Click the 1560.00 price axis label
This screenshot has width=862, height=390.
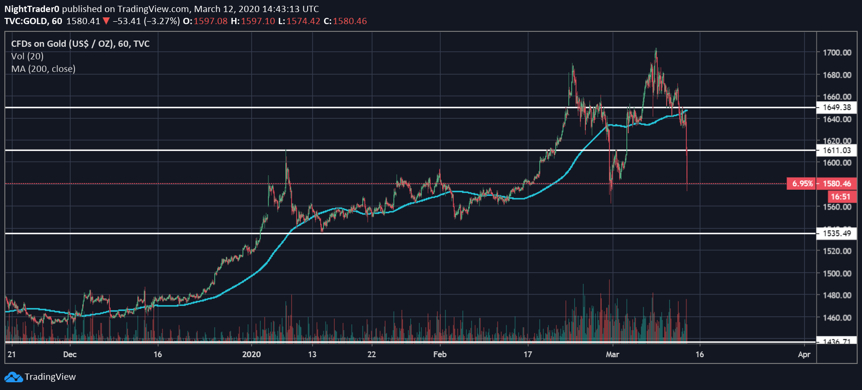(x=837, y=207)
